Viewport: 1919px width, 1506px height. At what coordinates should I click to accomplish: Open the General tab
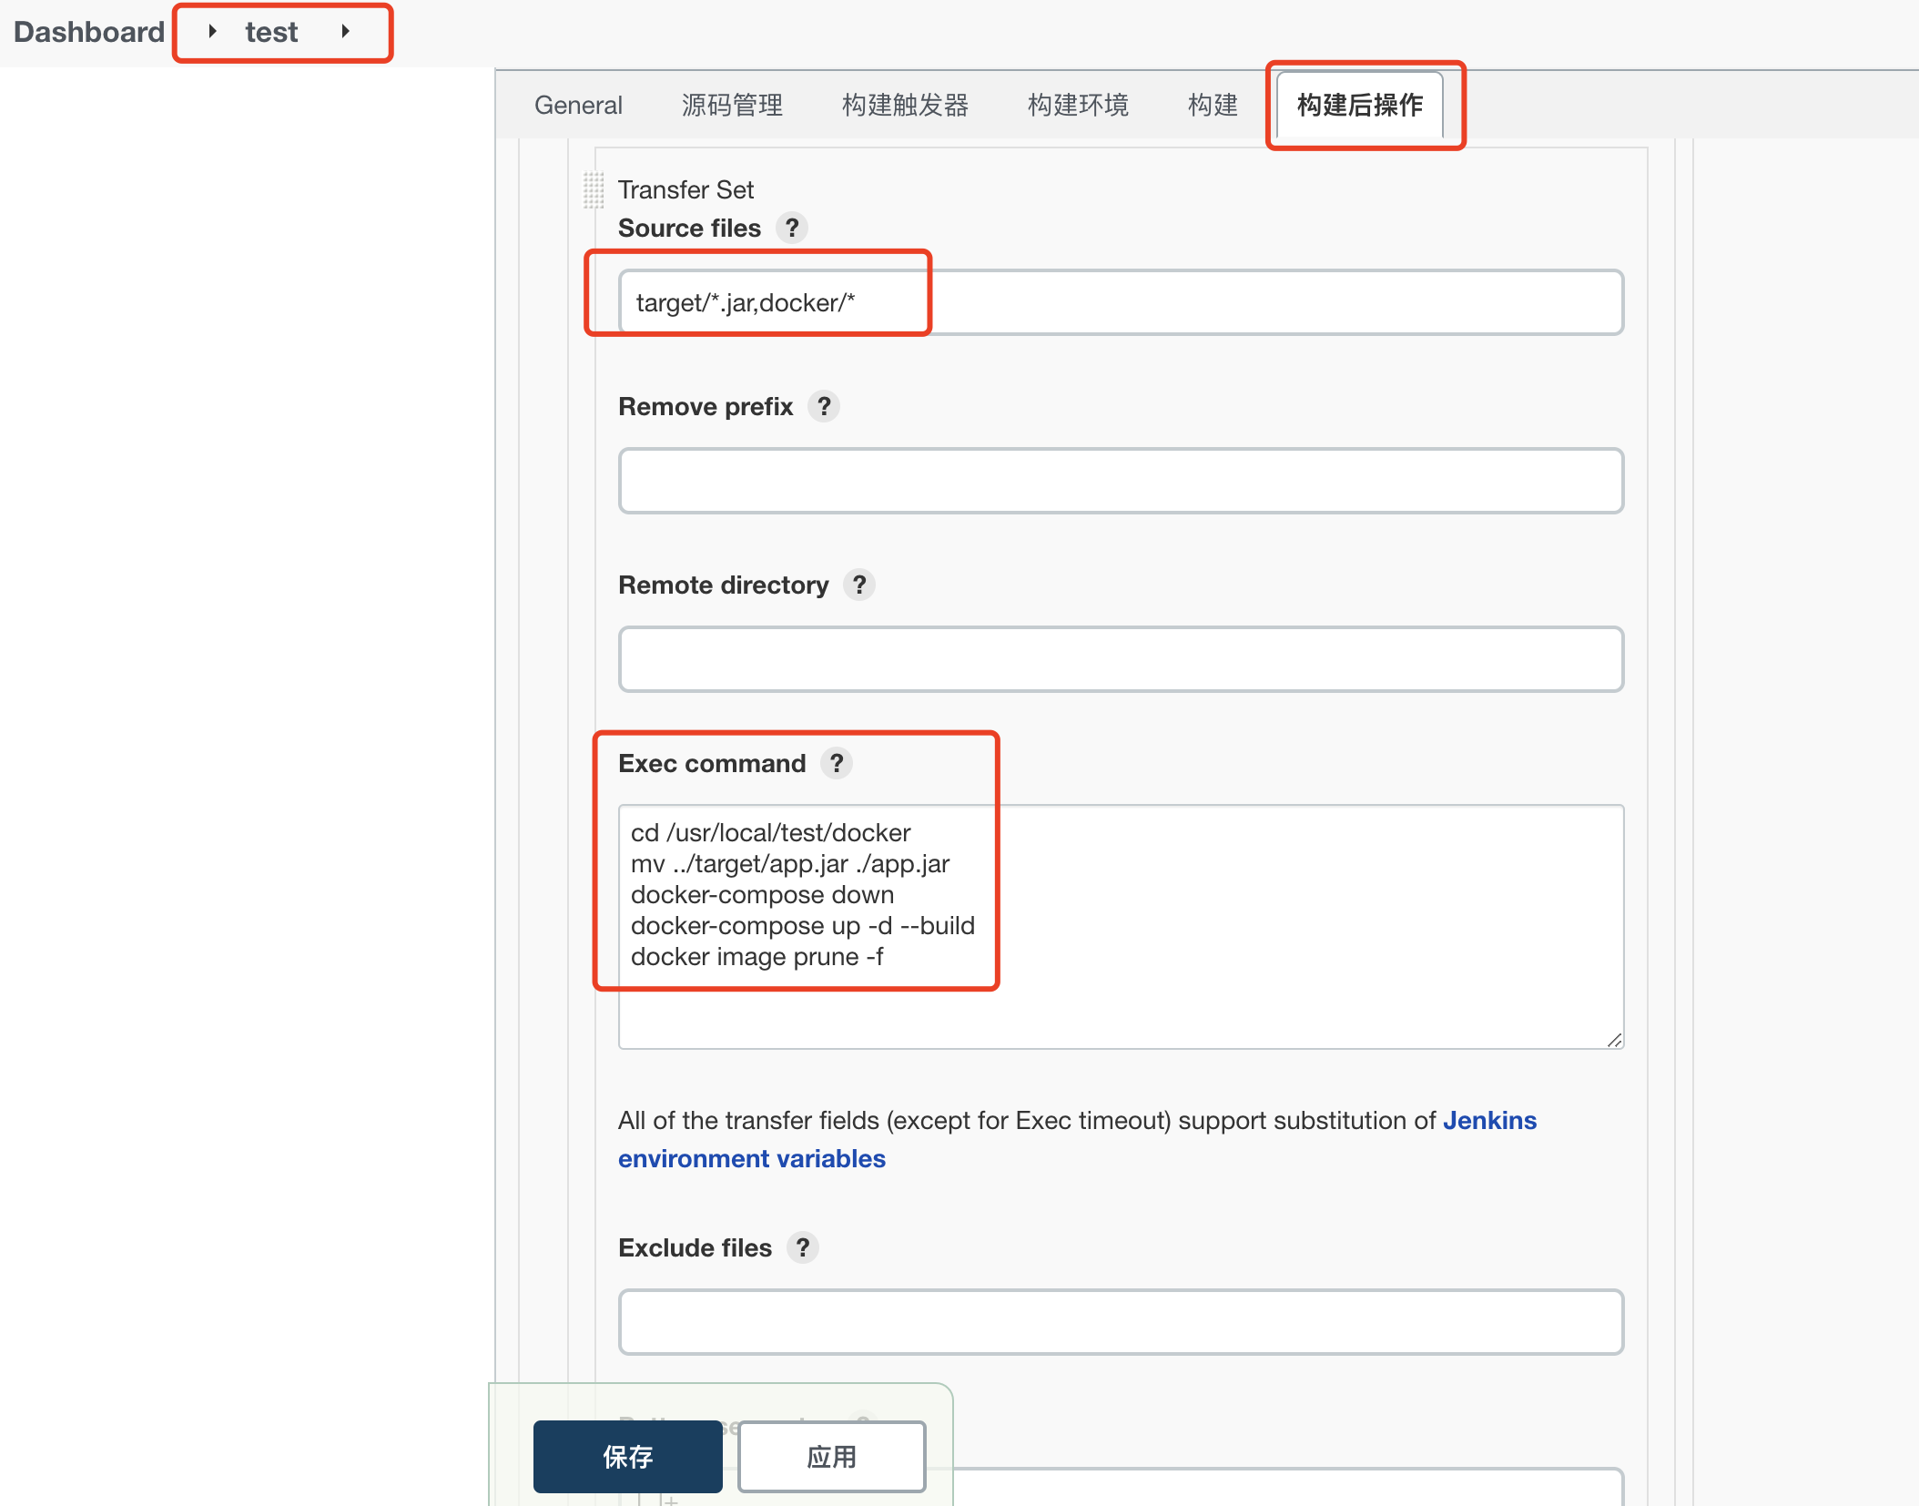tap(578, 106)
